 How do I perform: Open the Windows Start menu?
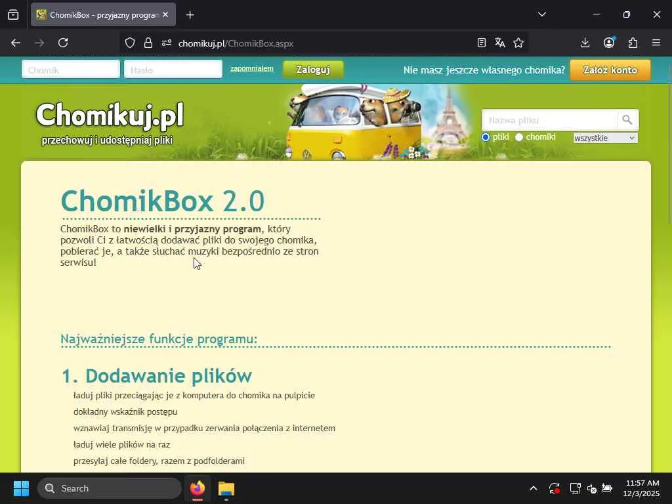(21, 488)
